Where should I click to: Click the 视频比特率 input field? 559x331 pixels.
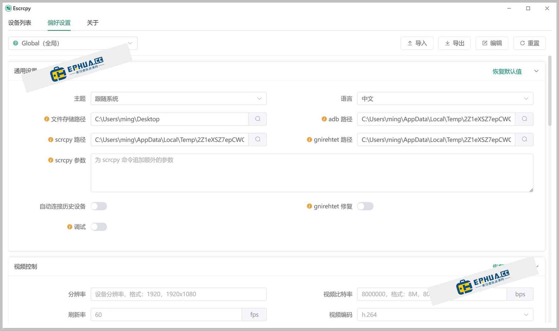432,294
